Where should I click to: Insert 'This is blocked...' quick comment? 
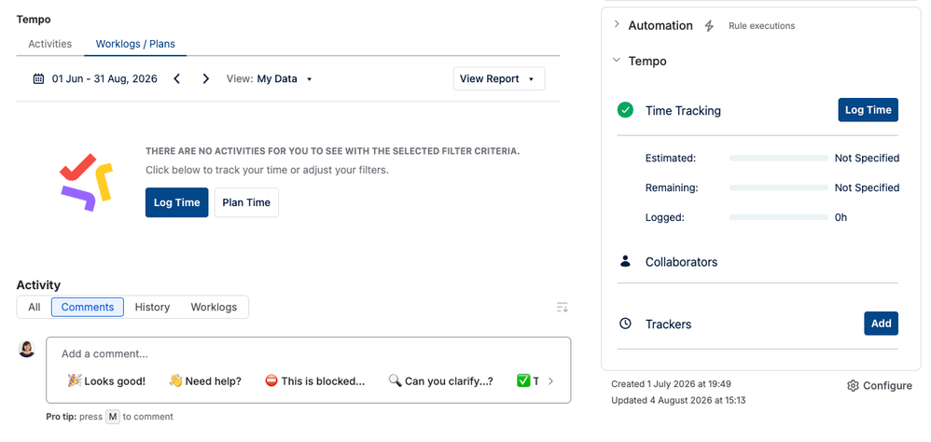314,381
